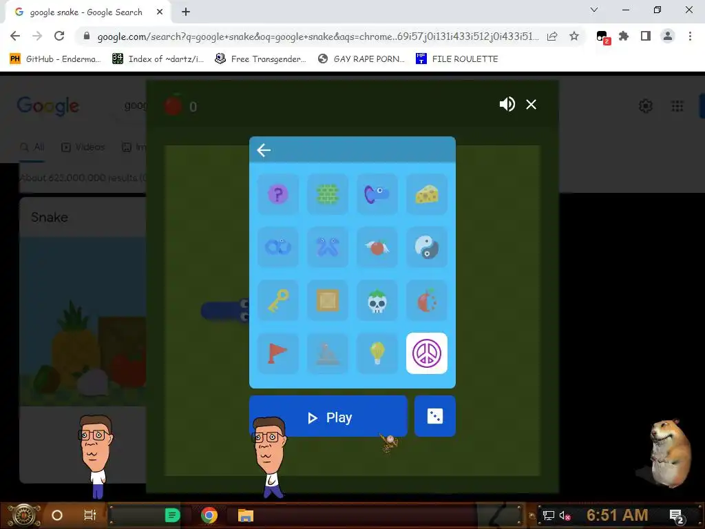Screen dimensions: 705x529
Task: Go back in browser history
Action: 15,36
